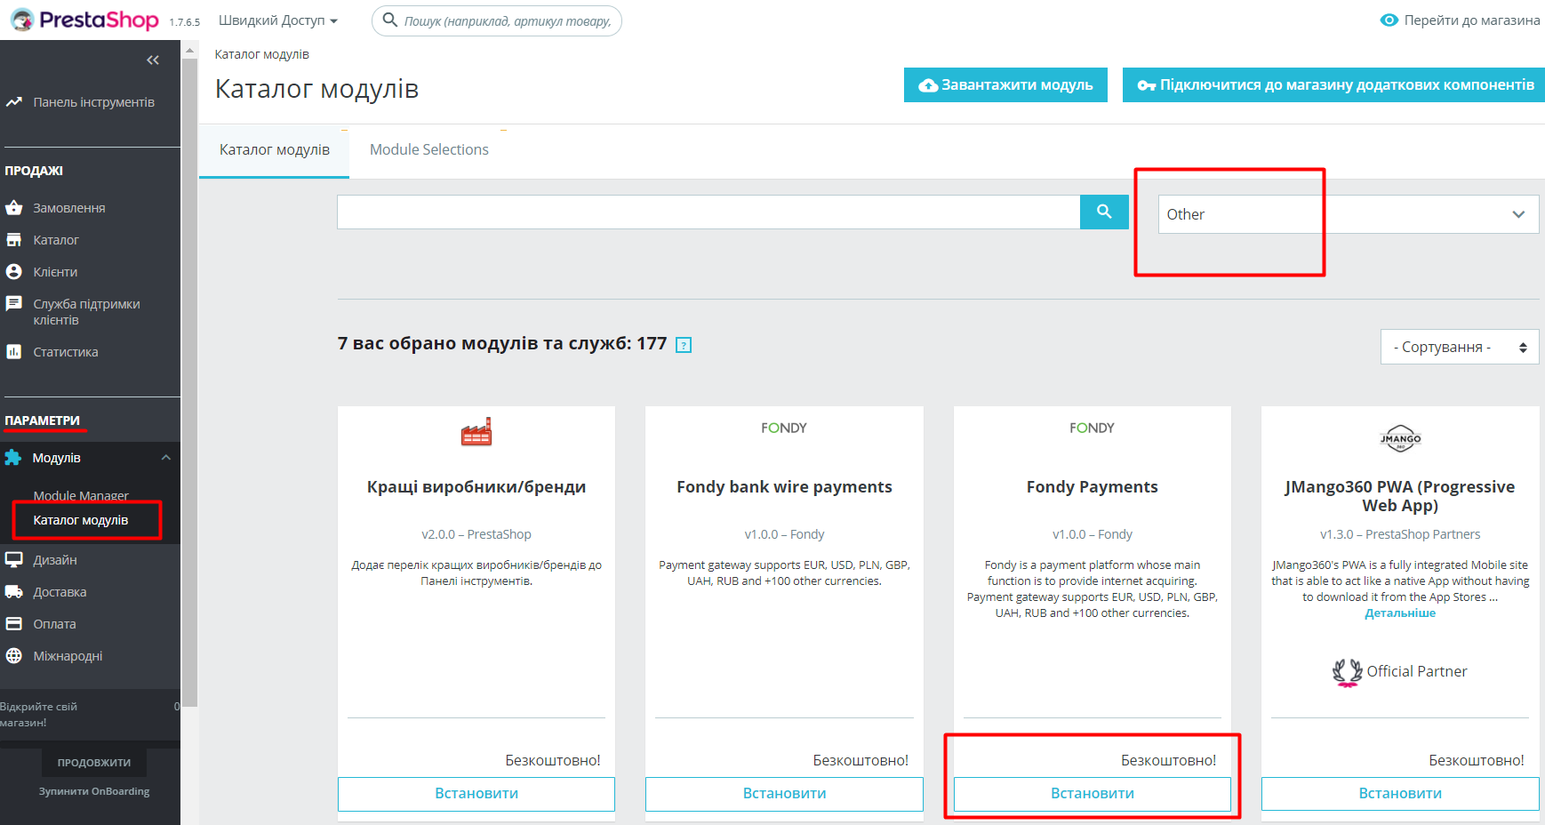The width and height of the screenshot is (1545, 825).
Task: Click the modules puzzle icon
Action: (12, 458)
